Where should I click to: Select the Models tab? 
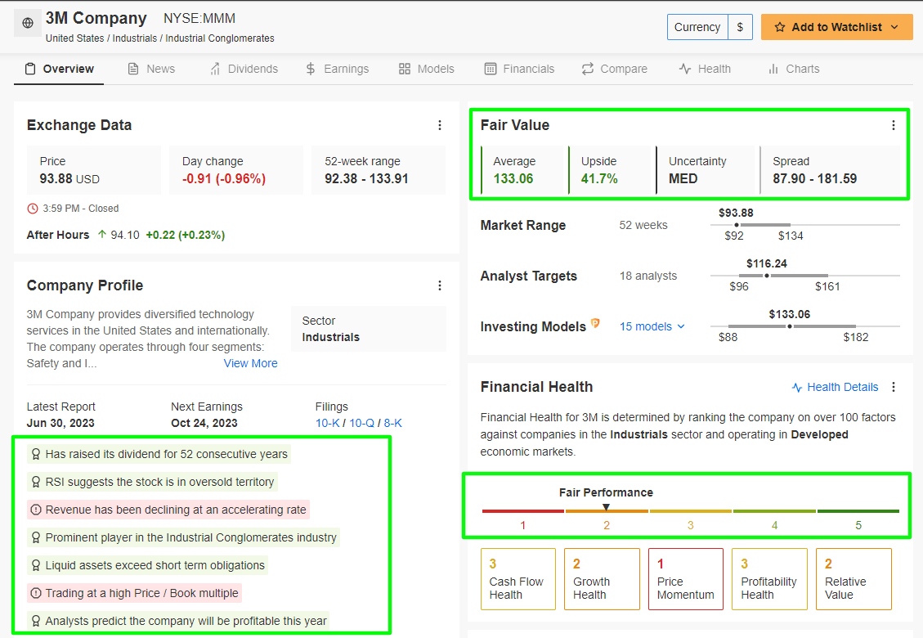point(427,69)
